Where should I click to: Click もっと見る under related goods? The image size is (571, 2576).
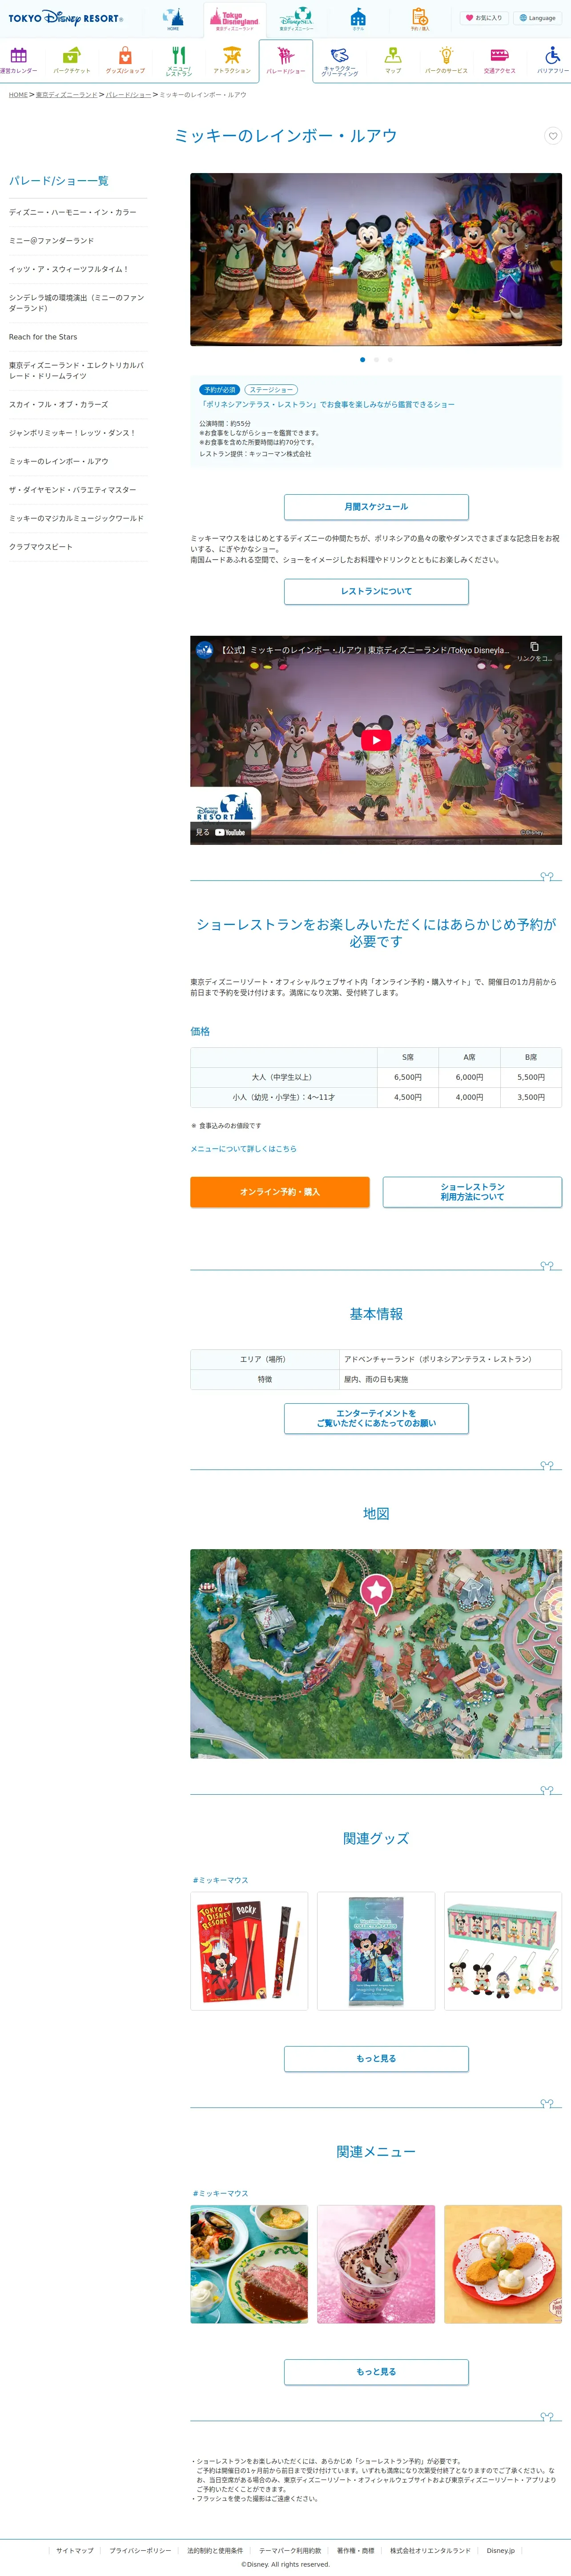point(376,2059)
